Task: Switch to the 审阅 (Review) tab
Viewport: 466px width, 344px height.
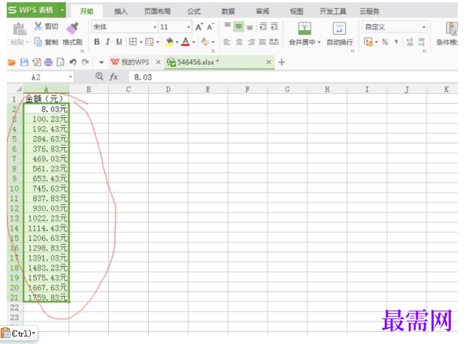Action: point(262,11)
